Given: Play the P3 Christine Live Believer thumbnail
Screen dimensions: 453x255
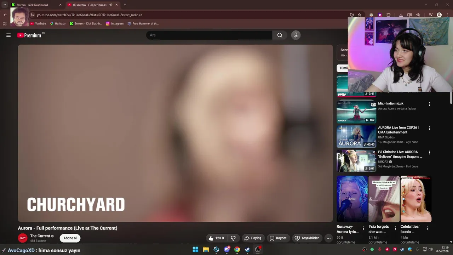Looking at the screenshot, I should (356, 160).
